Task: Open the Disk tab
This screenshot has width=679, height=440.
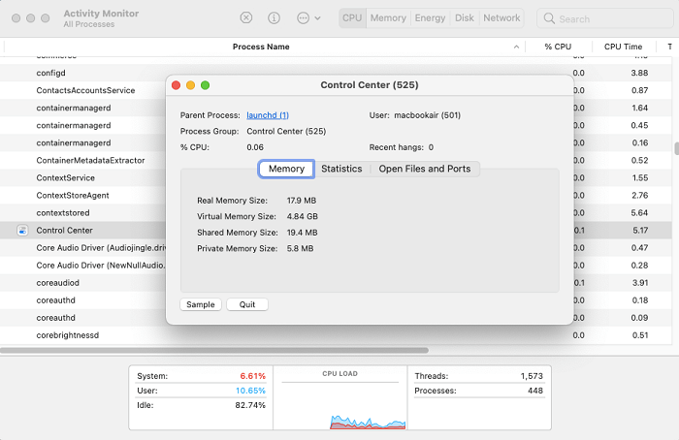Action: pyautogui.click(x=465, y=18)
